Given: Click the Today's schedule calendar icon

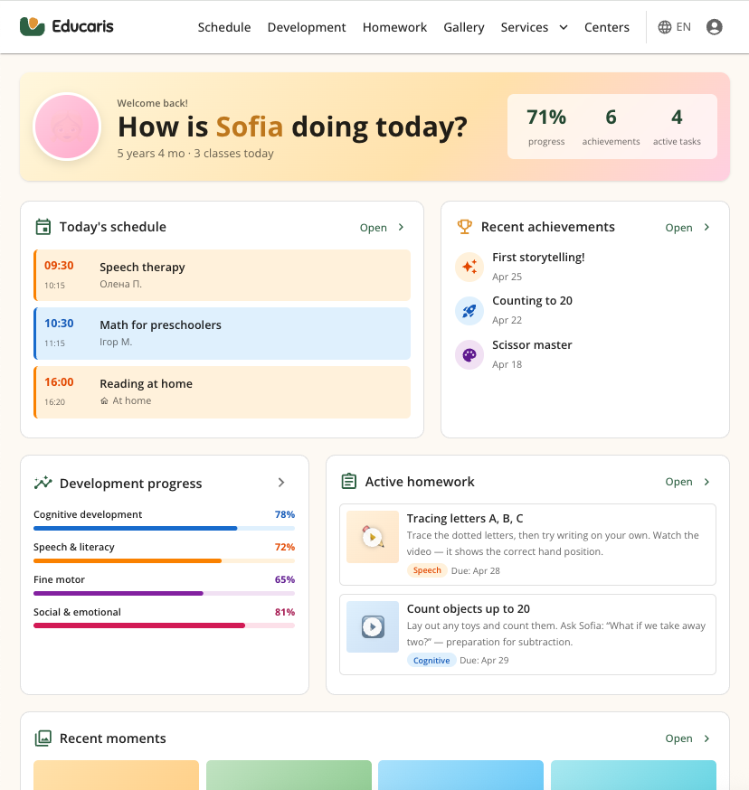Looking at the screenshot, I should pyautogui.click(x=43, y=227).
